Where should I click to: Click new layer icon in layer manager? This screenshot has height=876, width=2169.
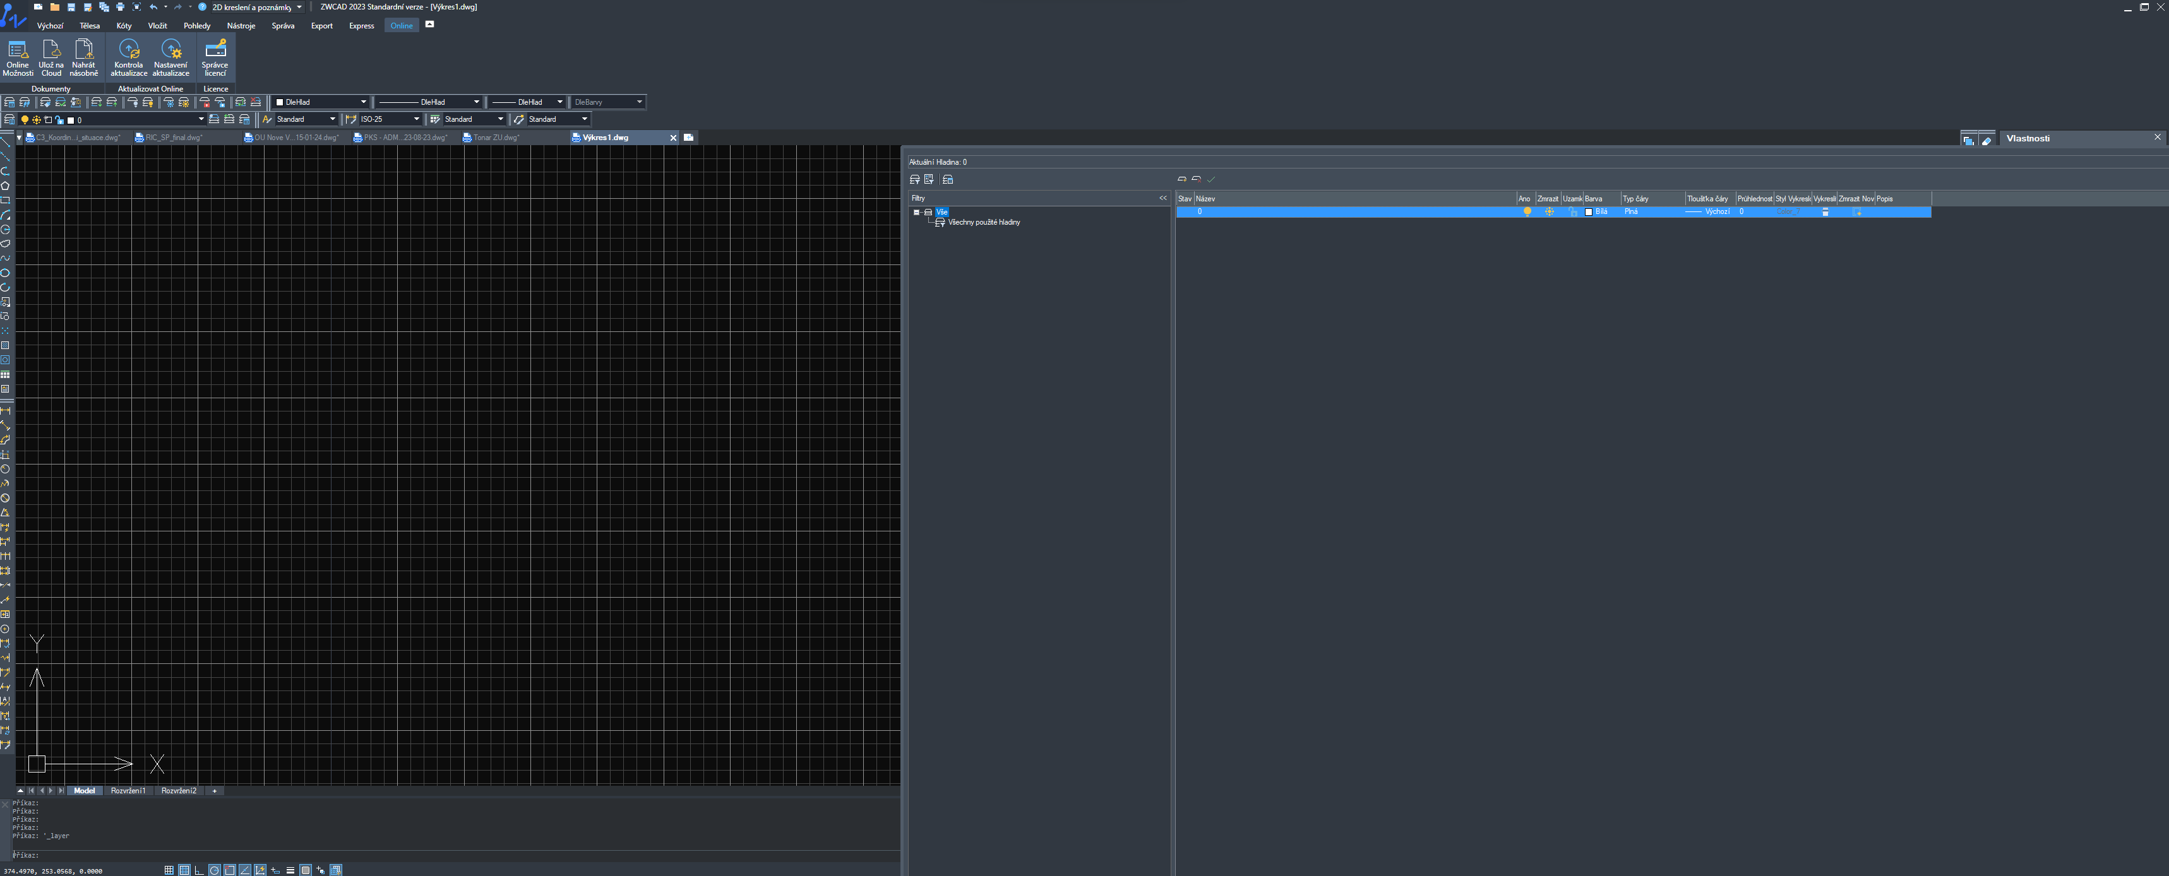pyautogui.click(x=1181, y=179)
